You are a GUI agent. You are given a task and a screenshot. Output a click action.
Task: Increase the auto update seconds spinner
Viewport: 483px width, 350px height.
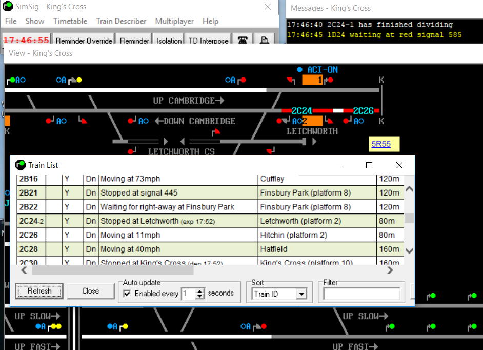(x=200, y=291)
